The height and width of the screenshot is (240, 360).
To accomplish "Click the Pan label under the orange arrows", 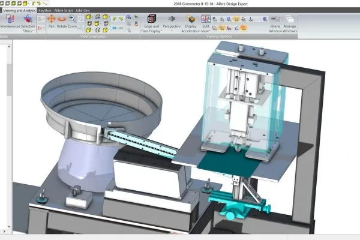I will point(52,26).
